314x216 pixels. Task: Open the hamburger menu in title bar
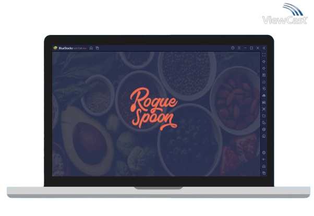[239, 48]
